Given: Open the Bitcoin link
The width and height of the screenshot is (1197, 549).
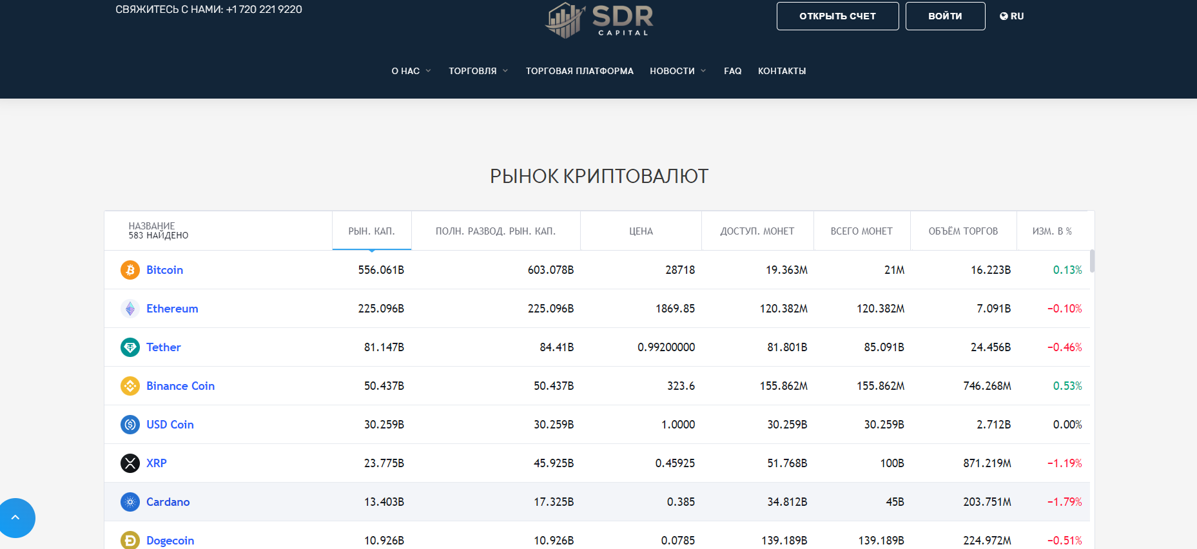Looking at the screenshot, I should [164, 270].
